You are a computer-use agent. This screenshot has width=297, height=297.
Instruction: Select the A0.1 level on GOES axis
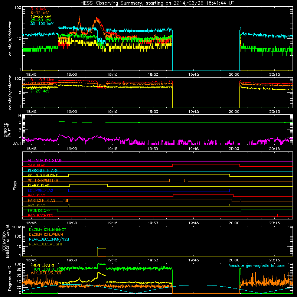click(17, 144)
